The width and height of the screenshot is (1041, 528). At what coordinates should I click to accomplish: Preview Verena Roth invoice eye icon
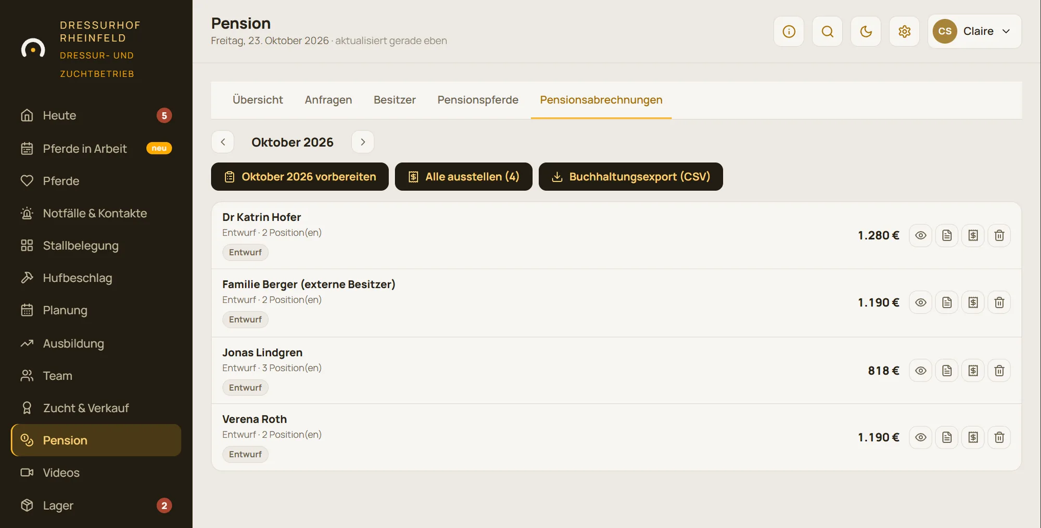tap(920, 437)
